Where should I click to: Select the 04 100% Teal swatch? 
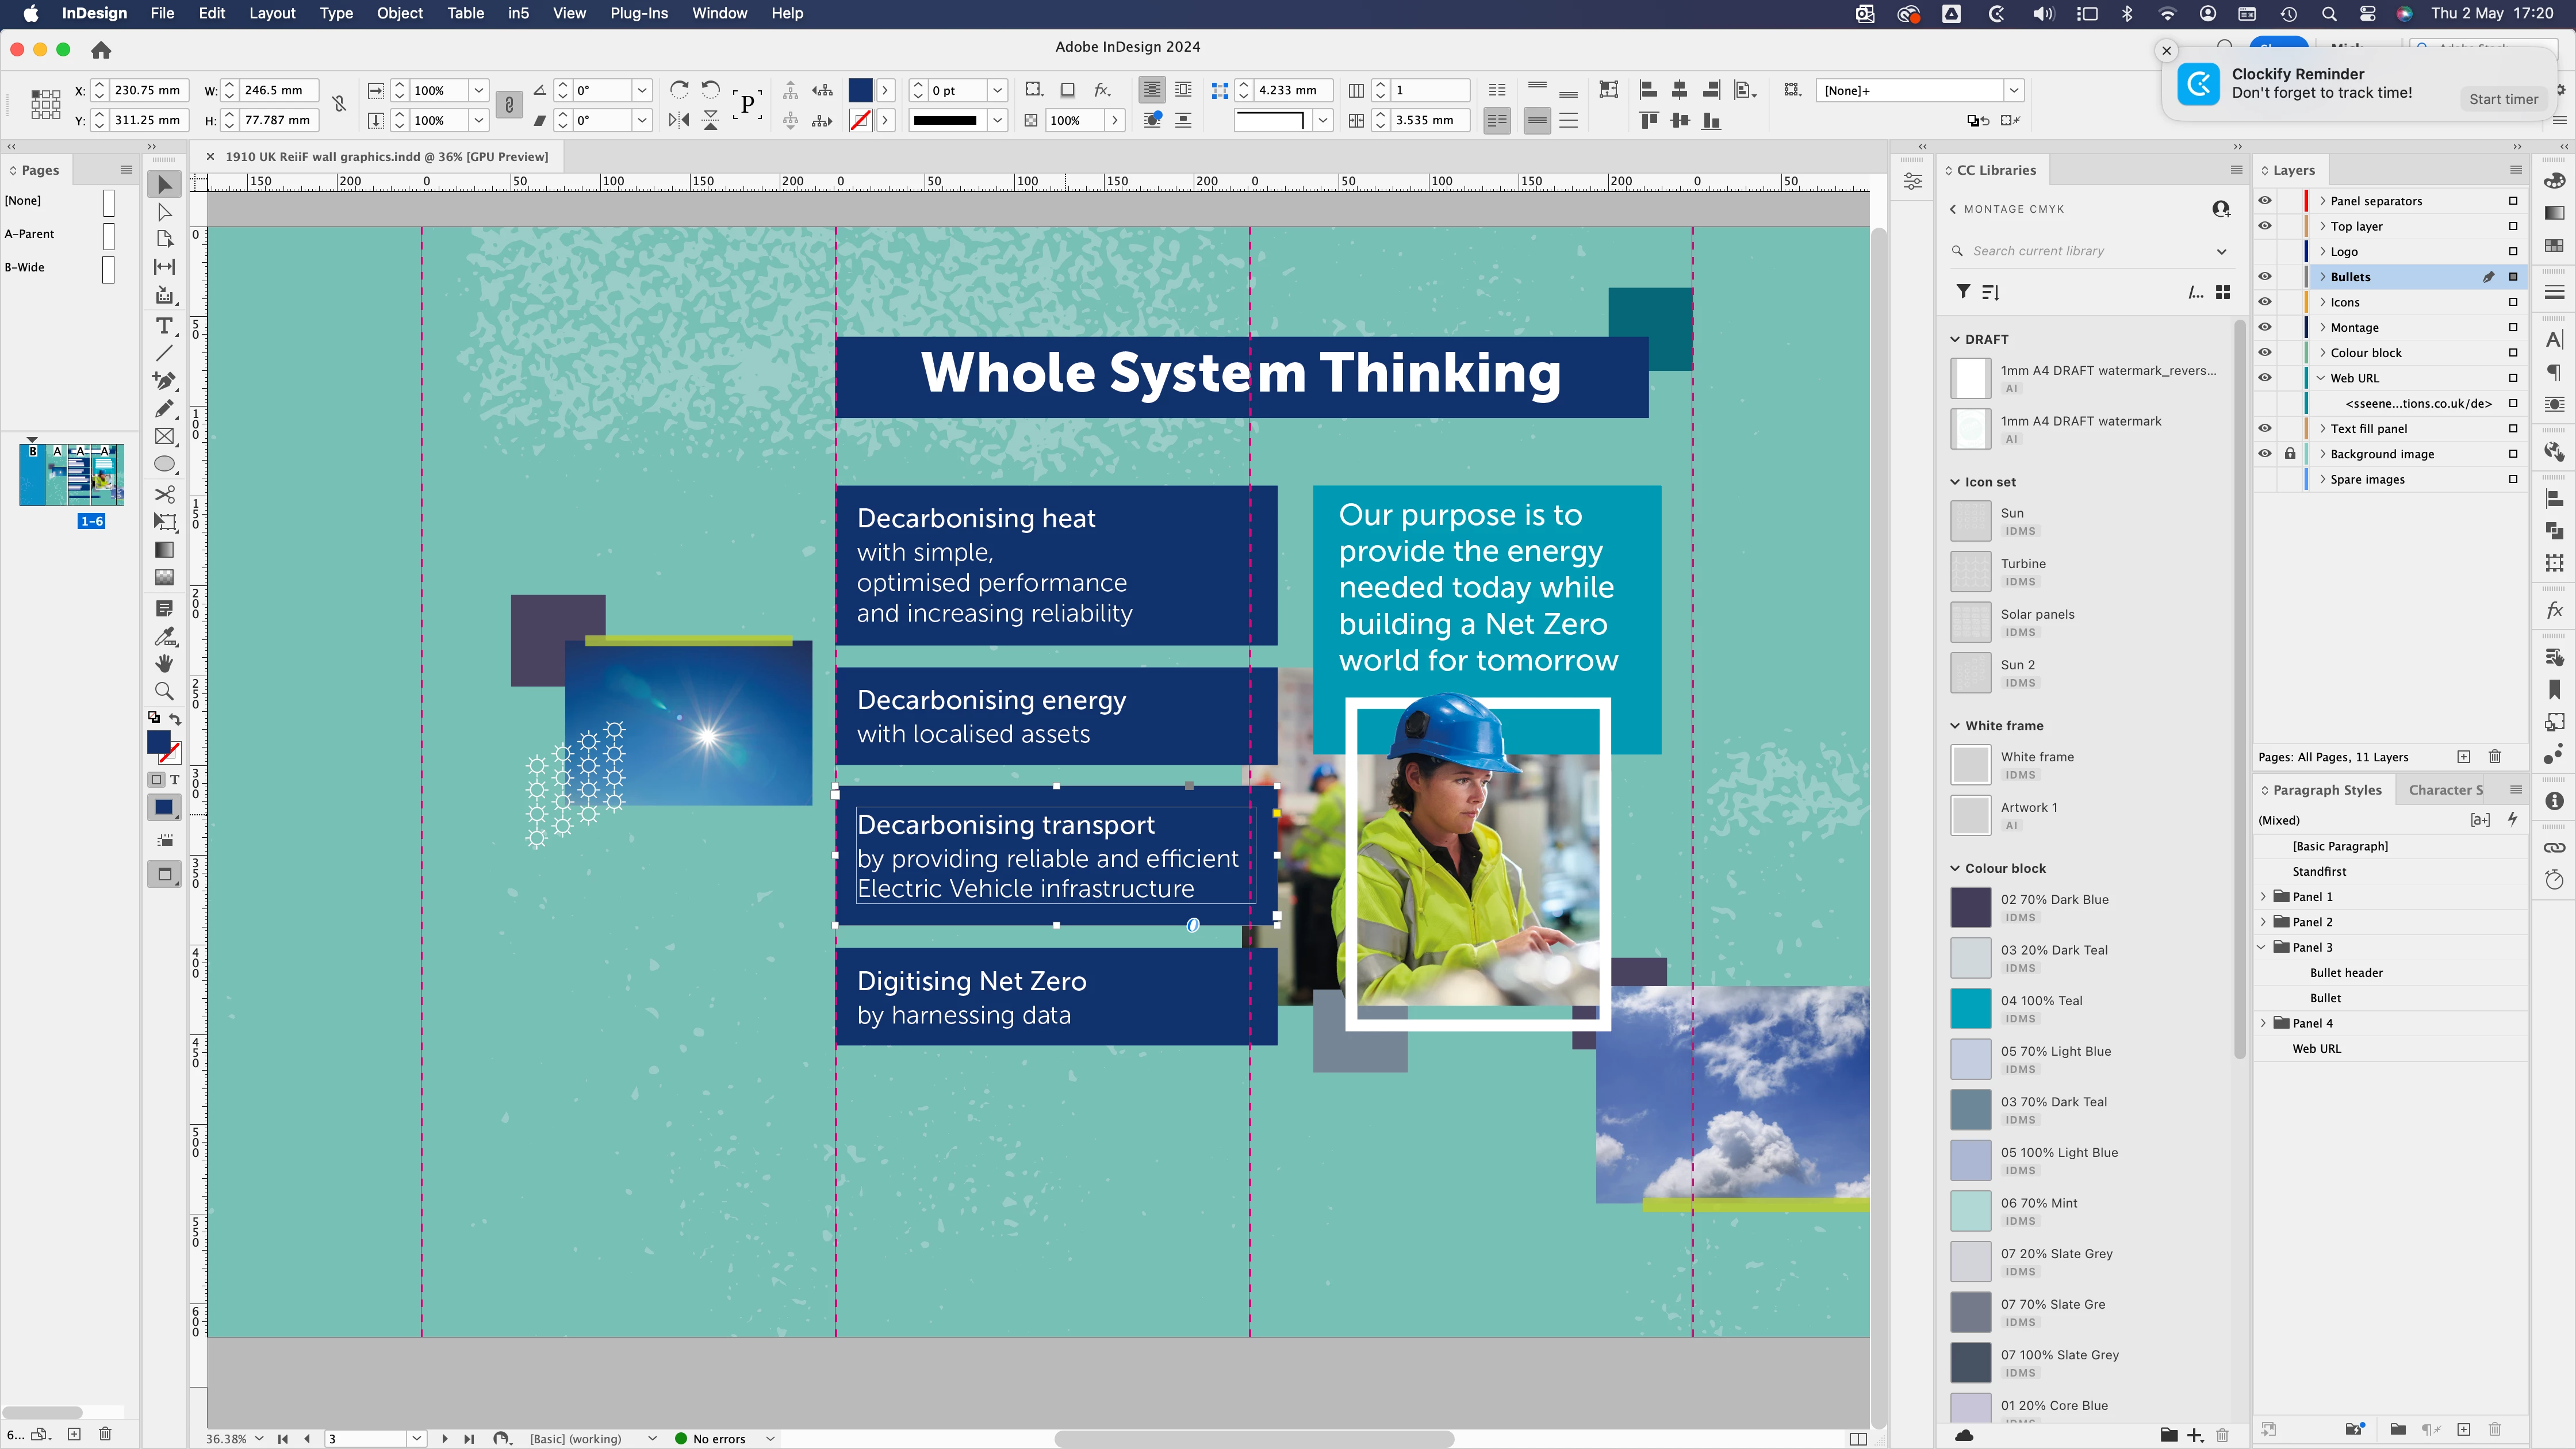(x=1970, y=1008)
